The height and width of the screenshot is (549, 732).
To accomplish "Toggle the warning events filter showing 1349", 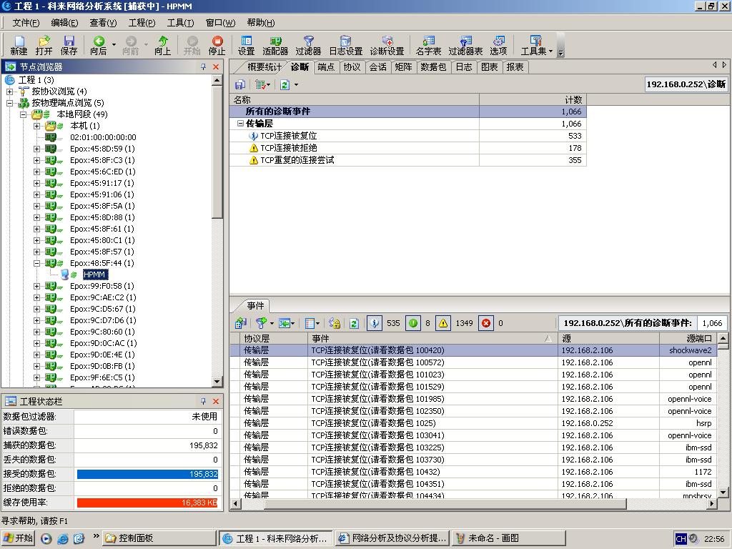I will tap(443, 323).
